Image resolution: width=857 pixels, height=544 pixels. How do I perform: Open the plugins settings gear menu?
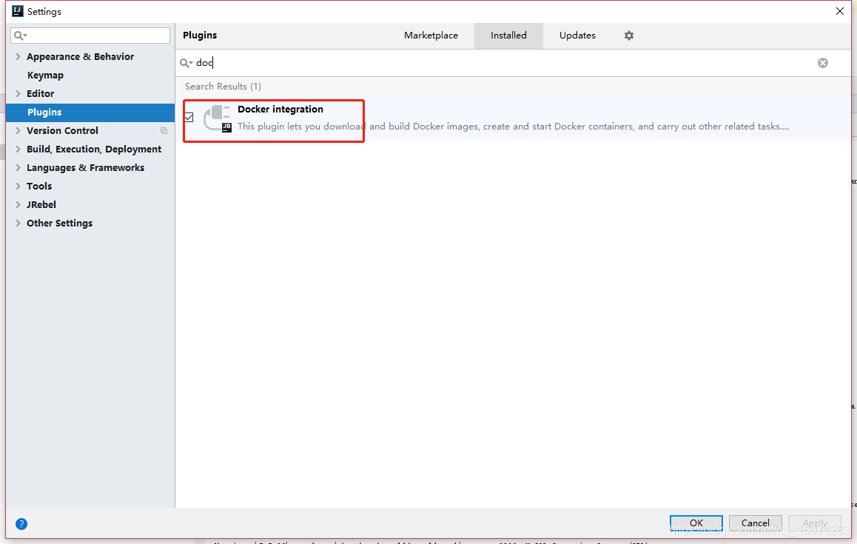(629, 36)
